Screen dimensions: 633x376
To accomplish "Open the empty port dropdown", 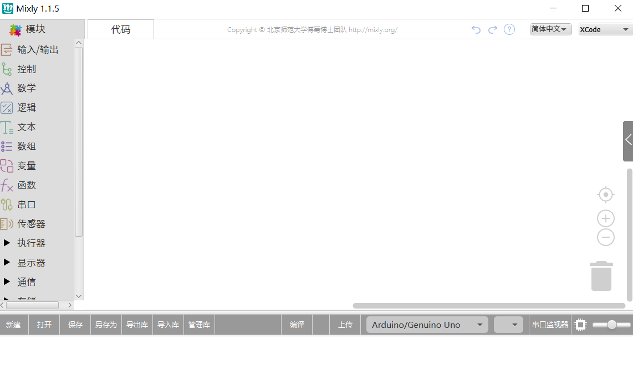I will pos(508,325).
